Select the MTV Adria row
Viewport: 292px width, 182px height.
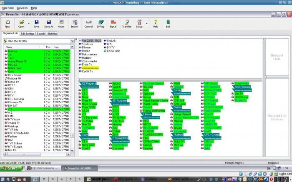[37, 120]
